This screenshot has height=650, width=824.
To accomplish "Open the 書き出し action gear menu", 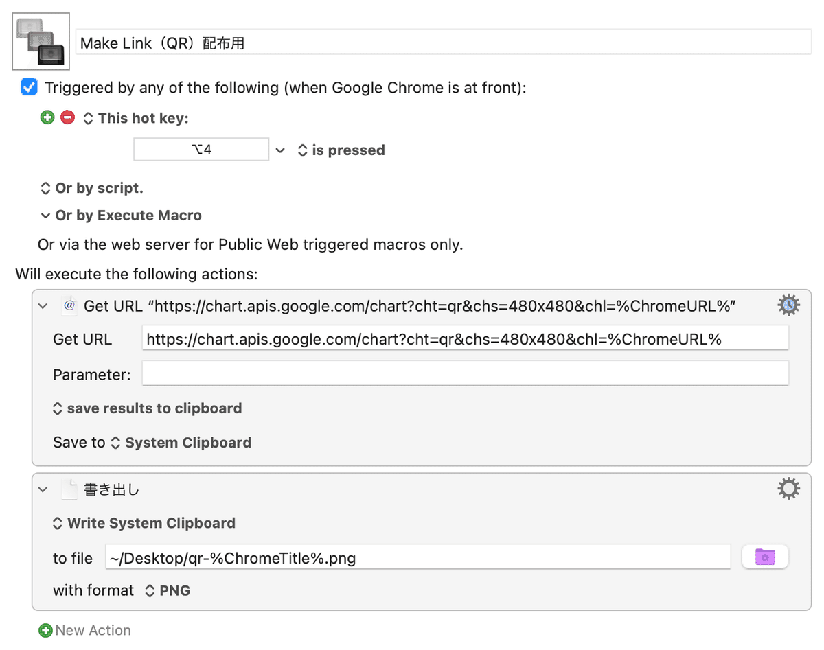I will pos(788,489).
